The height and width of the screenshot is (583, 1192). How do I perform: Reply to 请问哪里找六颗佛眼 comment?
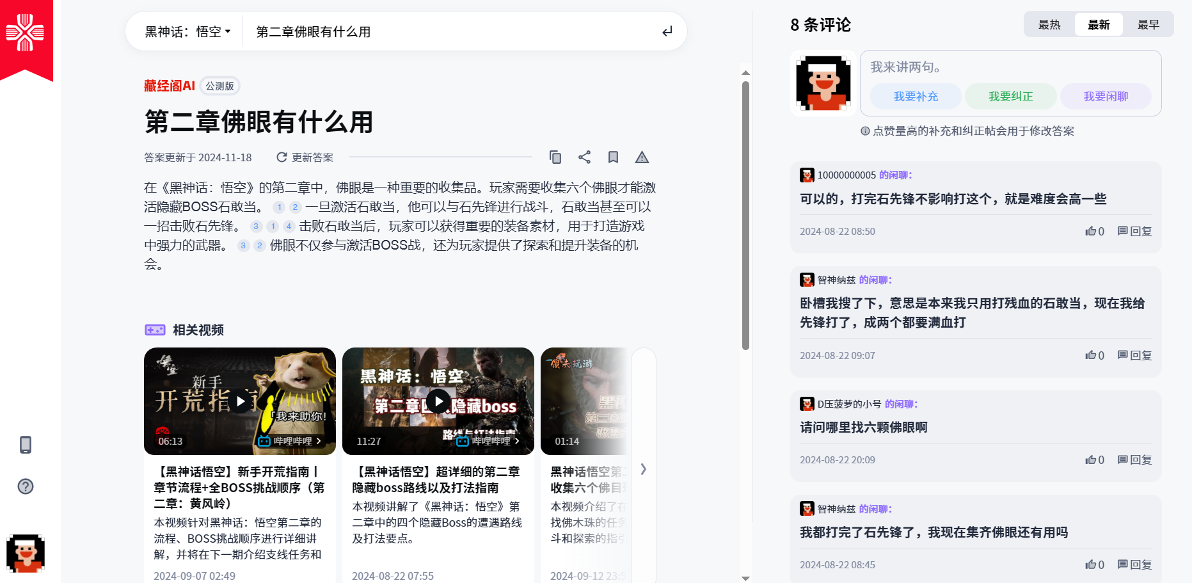(1134, 459)
